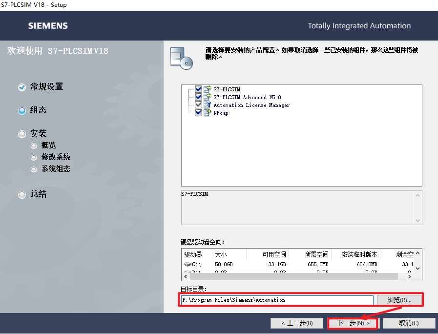Toggle the S7-PLCSIM Advanced V5.0 checkbox
Screen dimensions: 438x334
(198, 97)
